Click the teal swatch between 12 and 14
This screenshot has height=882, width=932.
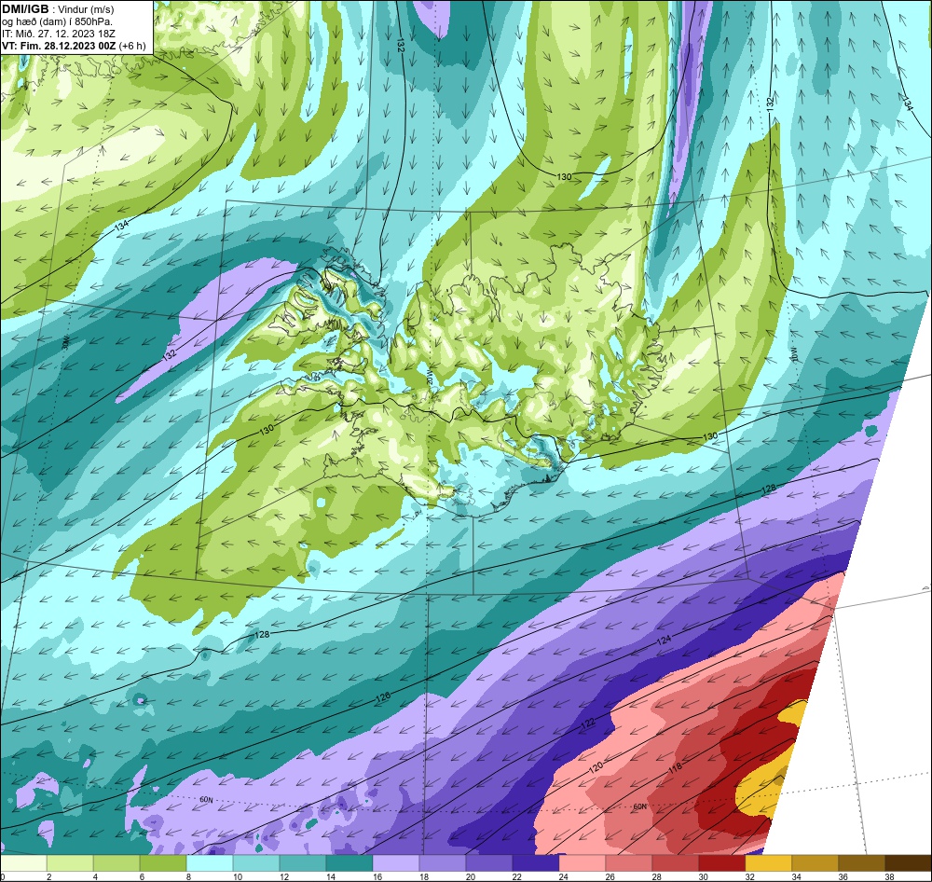[303, 863]
